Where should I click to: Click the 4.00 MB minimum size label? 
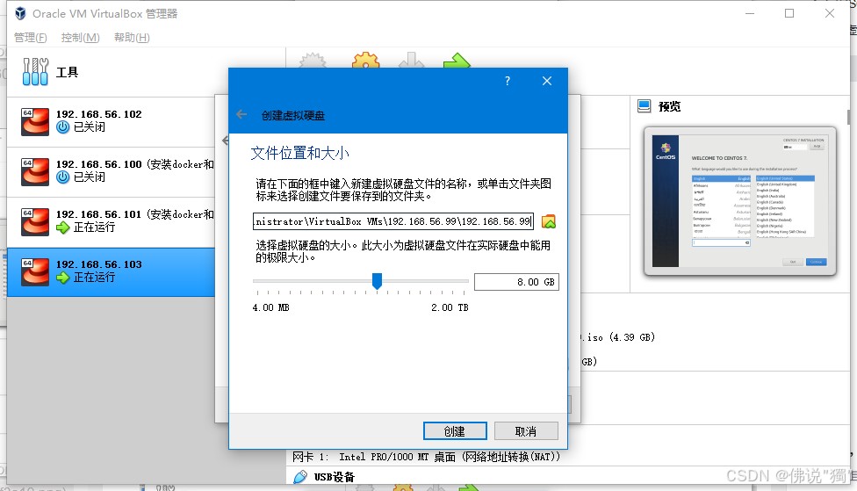click(270, 307)
